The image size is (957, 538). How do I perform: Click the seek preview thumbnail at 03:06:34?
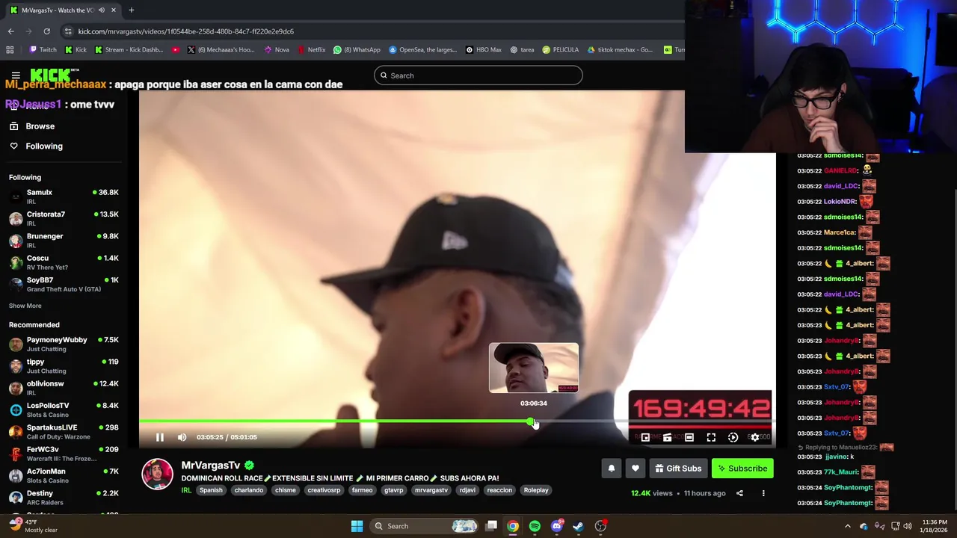[533, 368]
